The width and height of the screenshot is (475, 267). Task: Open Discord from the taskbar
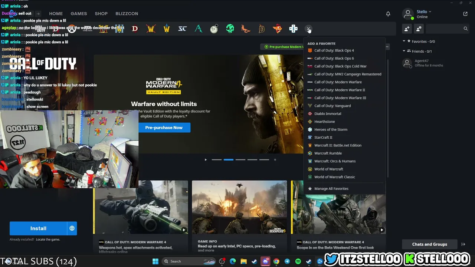coord(265,261)
